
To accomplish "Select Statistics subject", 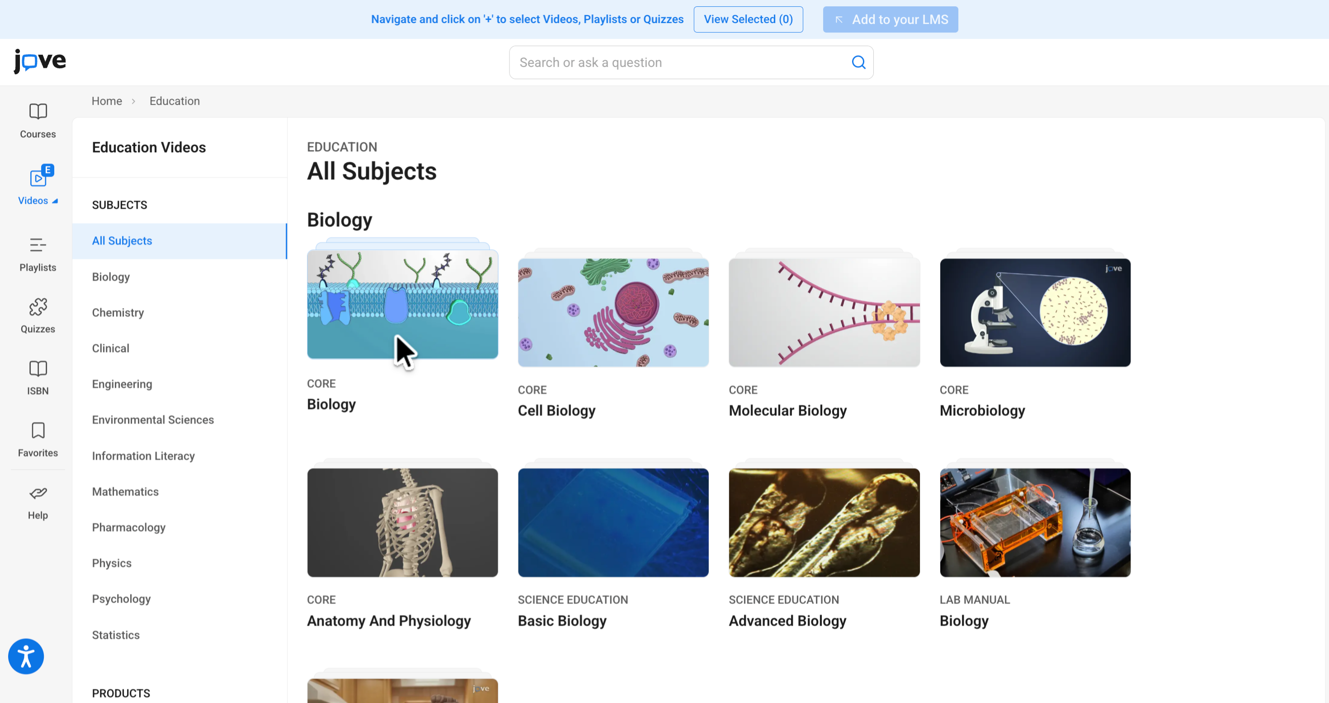I will [116, 635].
